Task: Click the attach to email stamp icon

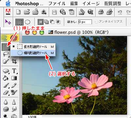Action: point(82,12)
